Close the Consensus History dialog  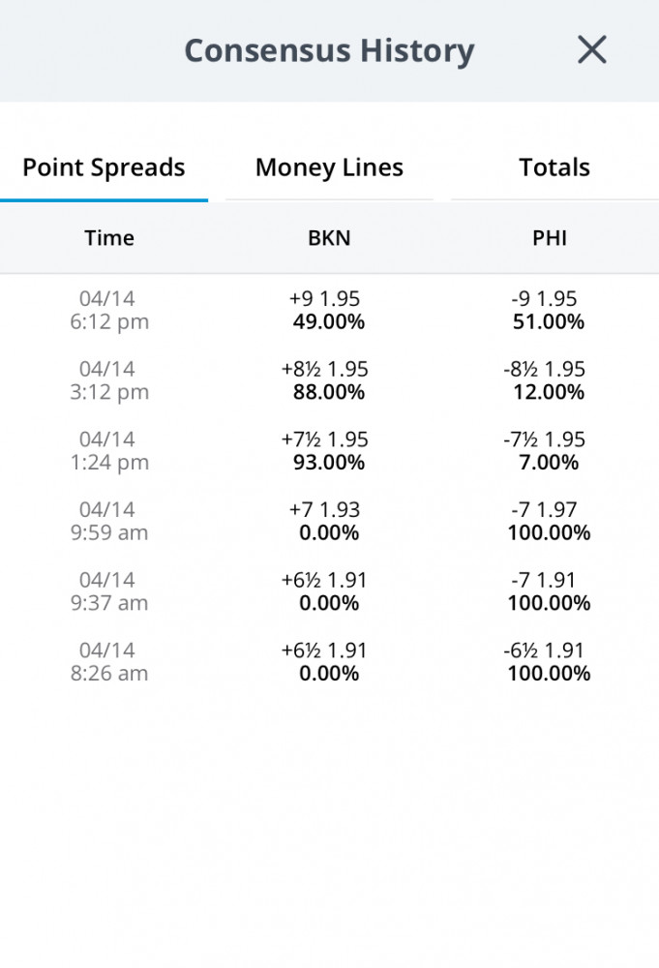(591, 49)
